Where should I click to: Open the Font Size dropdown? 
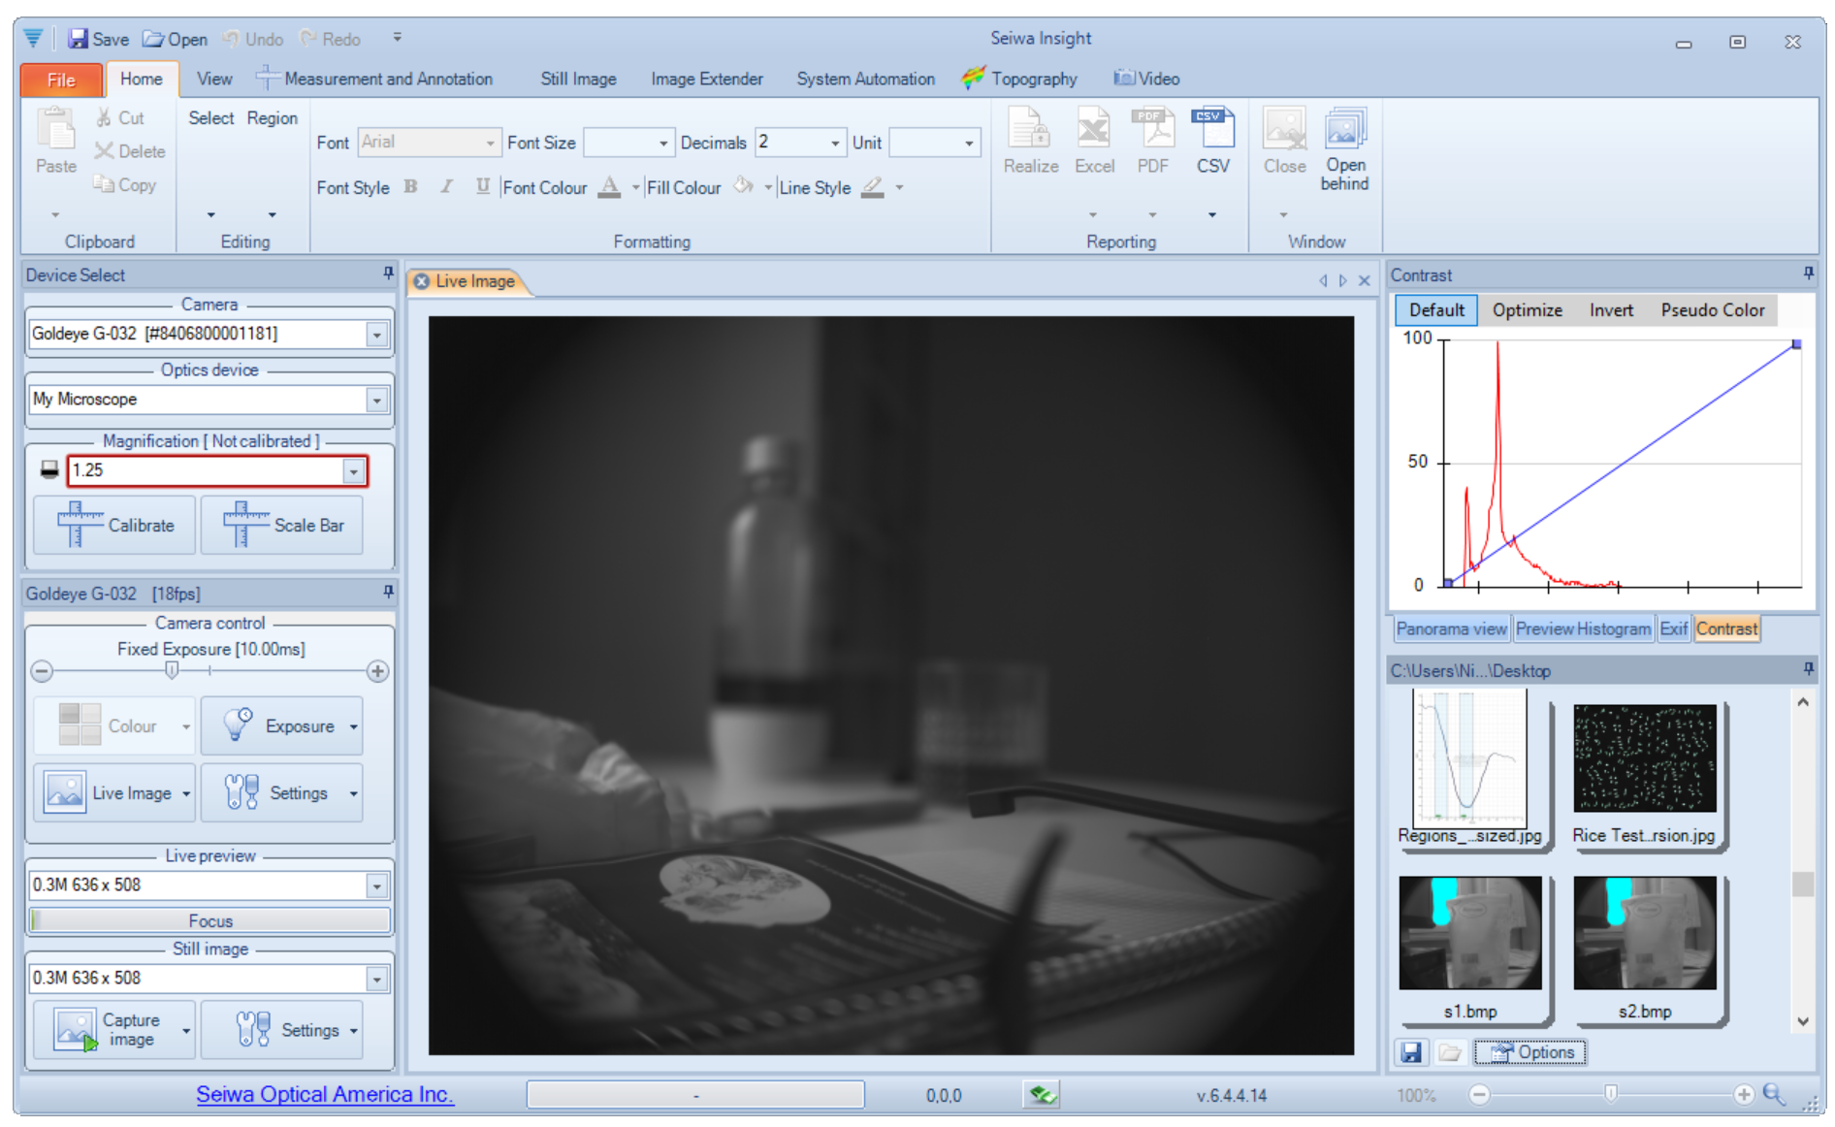[663, 143]
